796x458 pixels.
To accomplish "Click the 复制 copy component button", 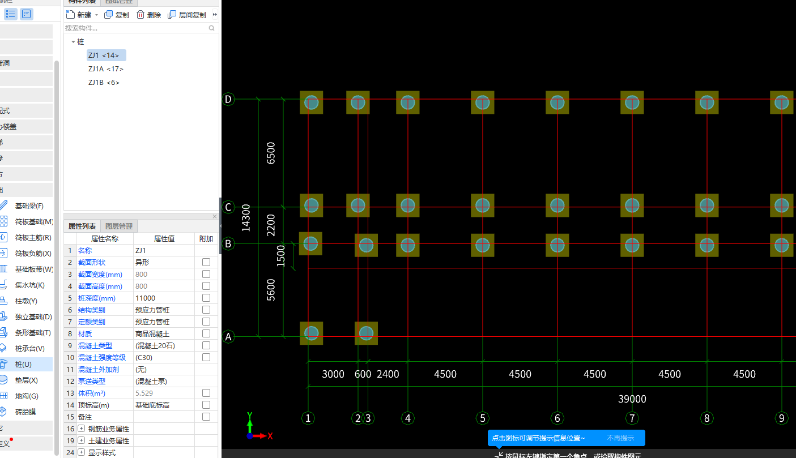I will click(x=117, y=15).
